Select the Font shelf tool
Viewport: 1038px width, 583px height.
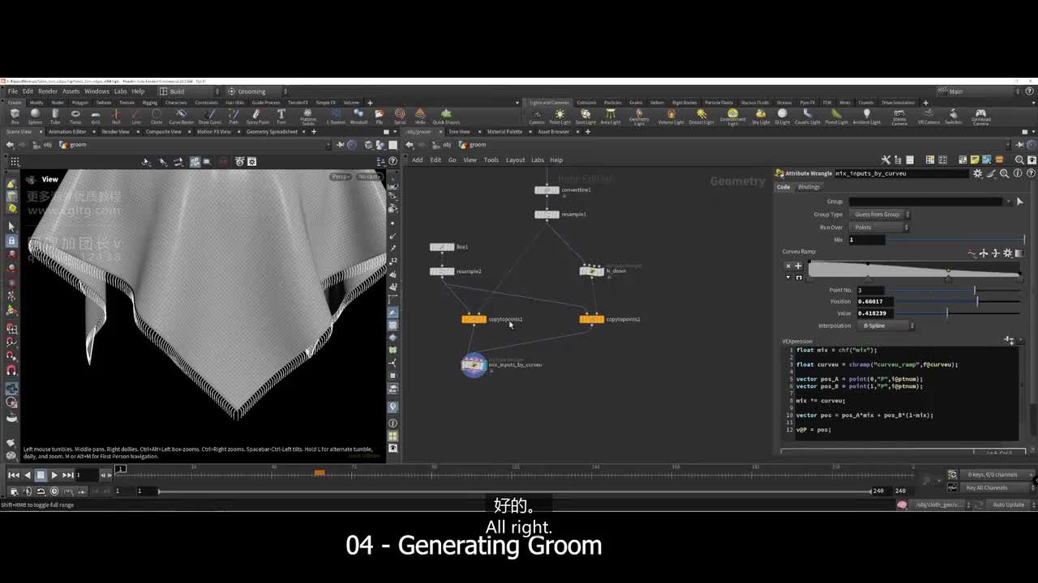click(281, 117)
